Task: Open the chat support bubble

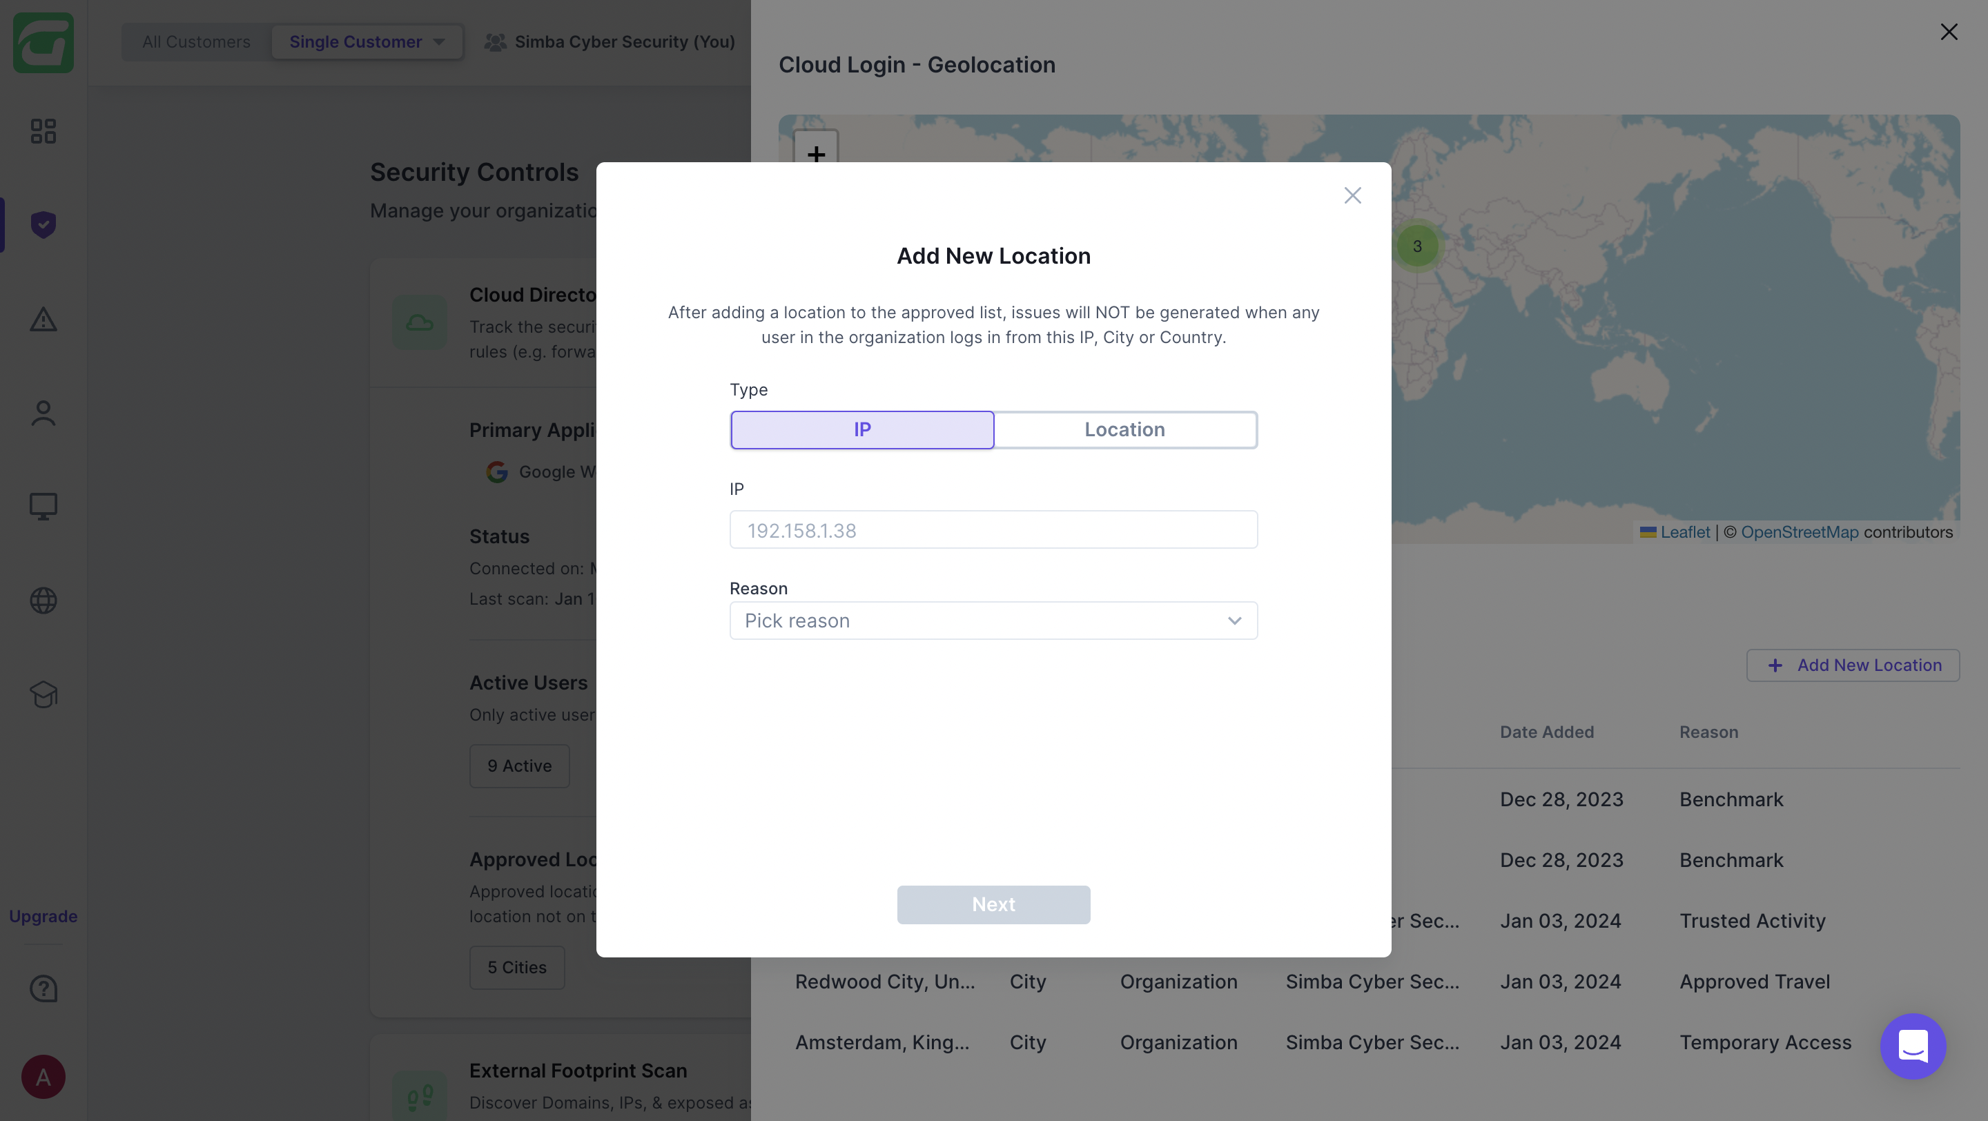Action: [1912, 1045]
